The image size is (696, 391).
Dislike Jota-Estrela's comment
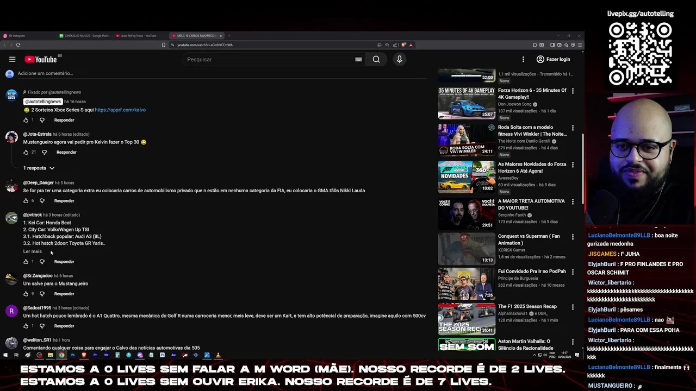[45, 152]
